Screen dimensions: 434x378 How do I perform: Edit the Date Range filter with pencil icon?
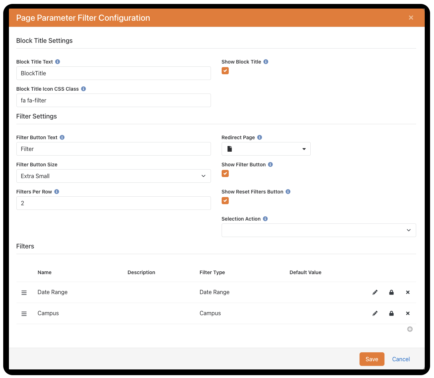point(375,292)
